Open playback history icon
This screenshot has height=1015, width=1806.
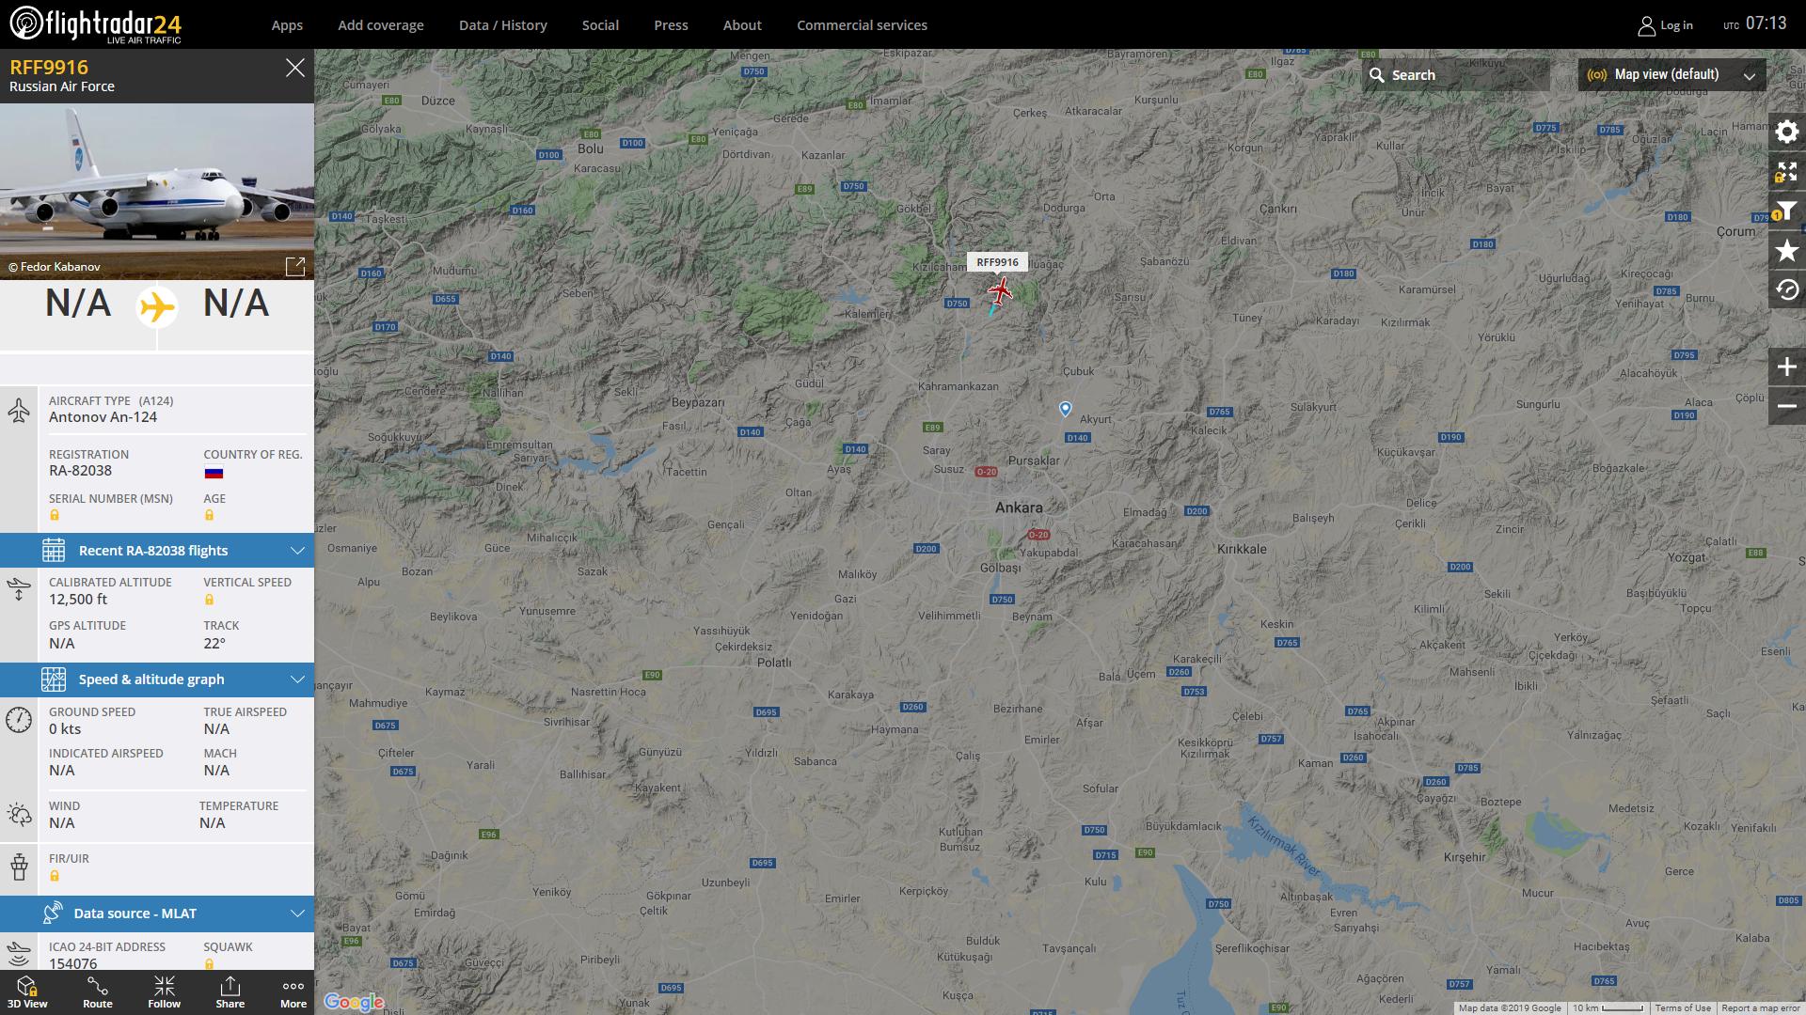[1786, 289]
